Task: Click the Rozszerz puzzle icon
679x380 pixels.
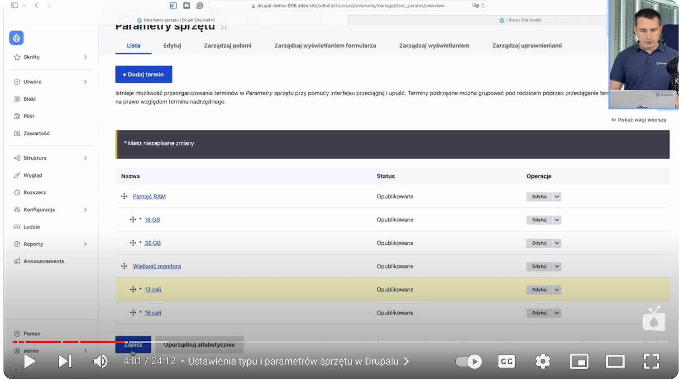Action: [x=17, y=192]
